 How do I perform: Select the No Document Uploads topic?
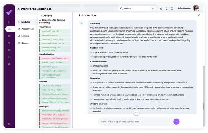tap(55, 63)
